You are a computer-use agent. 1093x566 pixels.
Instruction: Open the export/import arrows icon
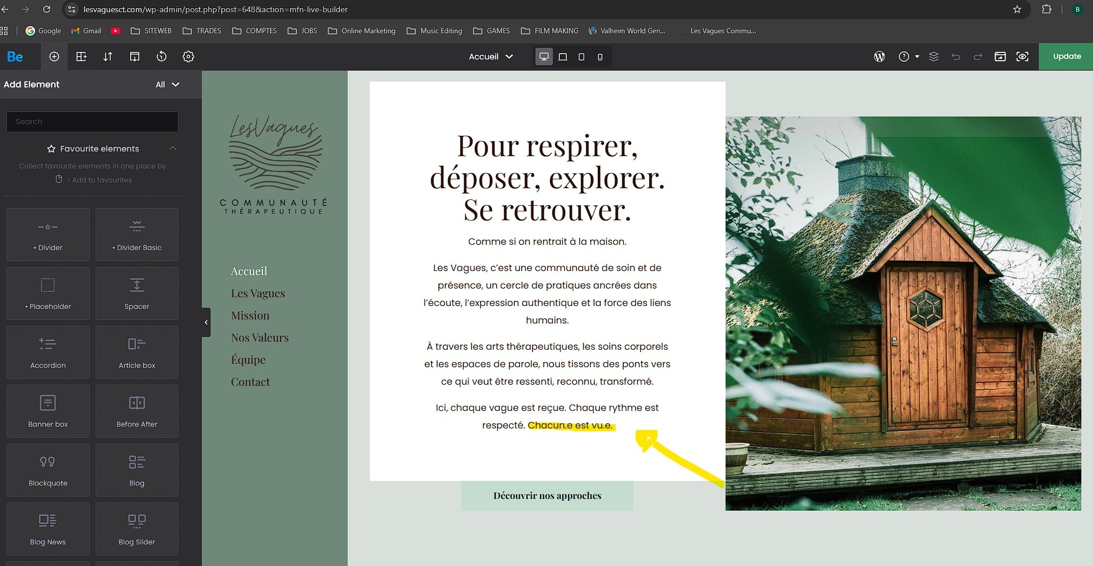pos(108,57)
